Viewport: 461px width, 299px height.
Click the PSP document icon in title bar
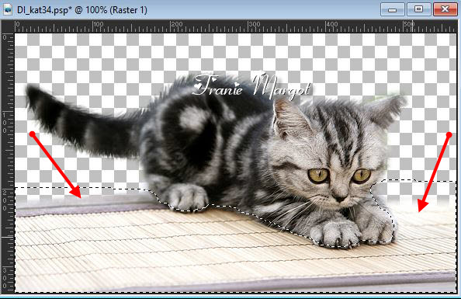[x=7, y=10]
